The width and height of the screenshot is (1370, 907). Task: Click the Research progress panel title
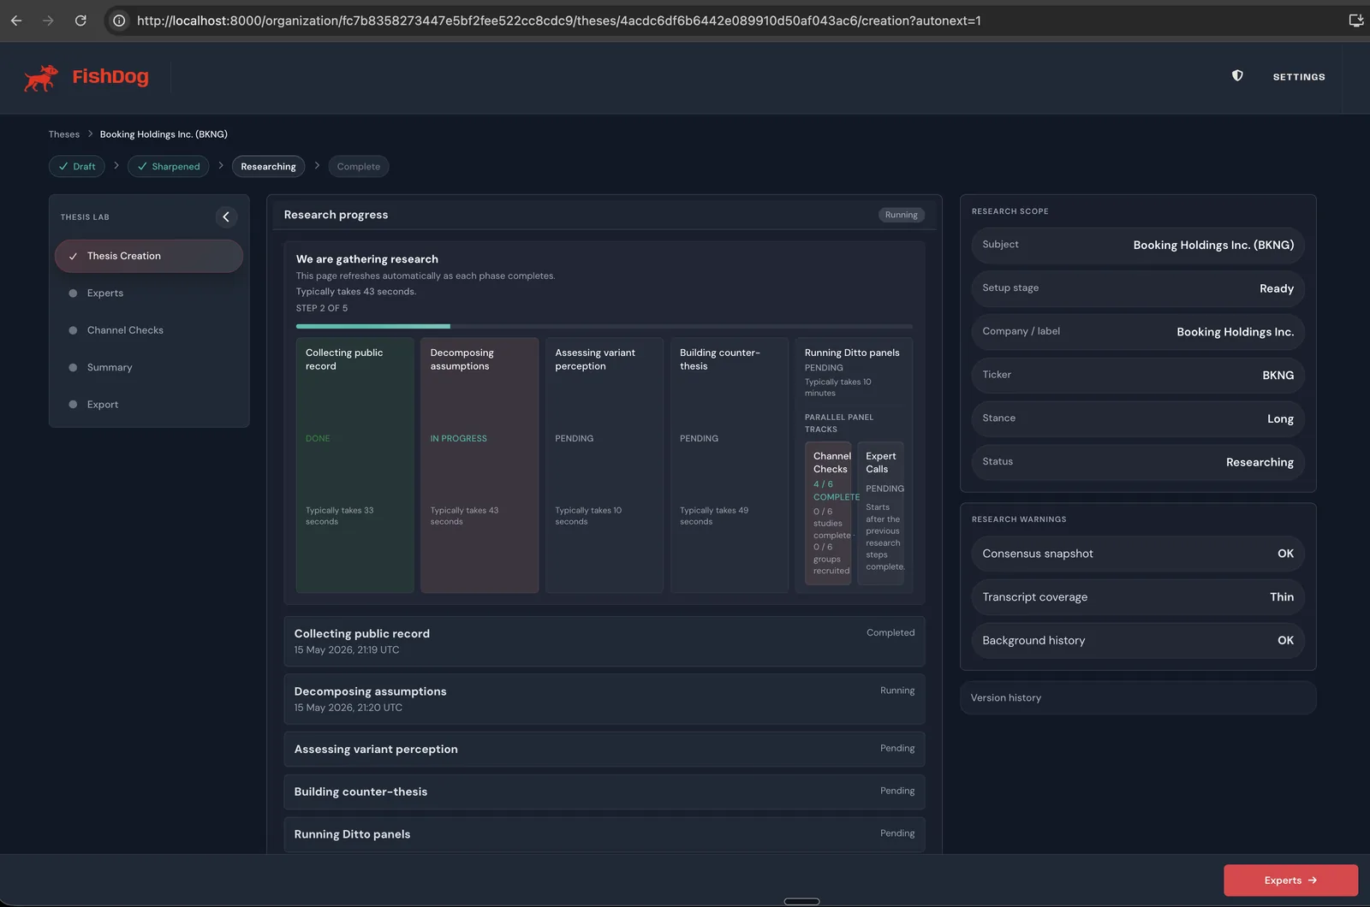pos(337,215)
